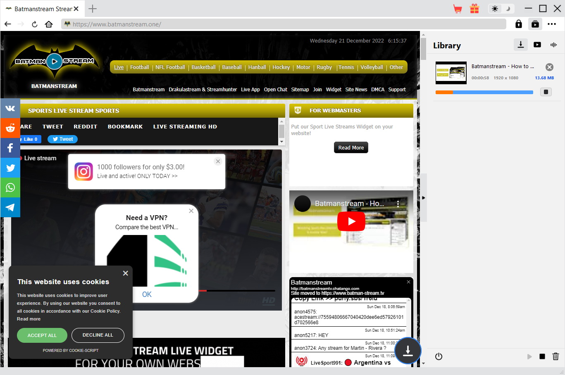Delete library items with the trash icon
Viewport: 565px width, 375px height.
click(x=555, y=356)
